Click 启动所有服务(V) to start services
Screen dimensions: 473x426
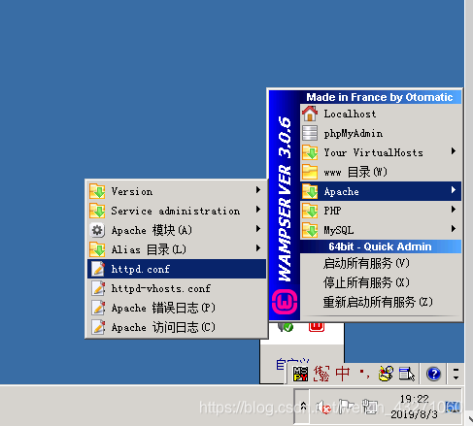tap(381, 263)
